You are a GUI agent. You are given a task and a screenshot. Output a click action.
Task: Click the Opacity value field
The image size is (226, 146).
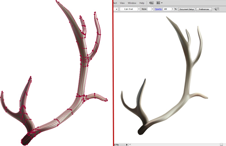[x=167, y=9]
